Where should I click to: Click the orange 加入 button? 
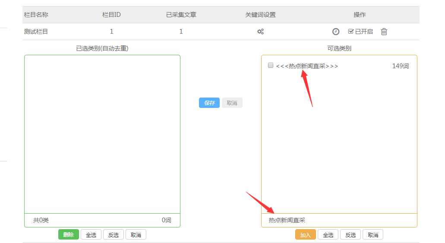click(306, 235)
